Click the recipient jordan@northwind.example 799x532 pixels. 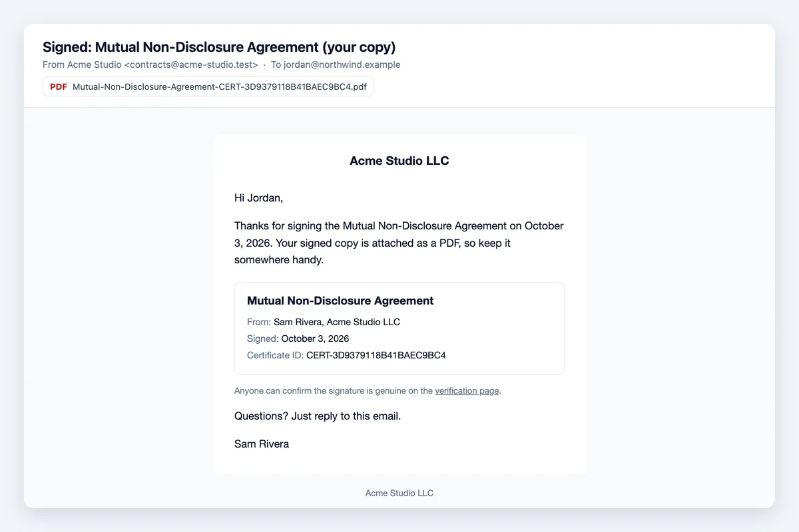[x=342, y=65]
